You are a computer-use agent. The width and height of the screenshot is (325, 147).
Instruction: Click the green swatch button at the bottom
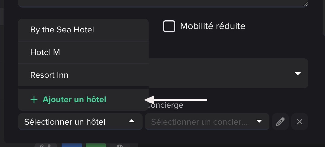96,145
